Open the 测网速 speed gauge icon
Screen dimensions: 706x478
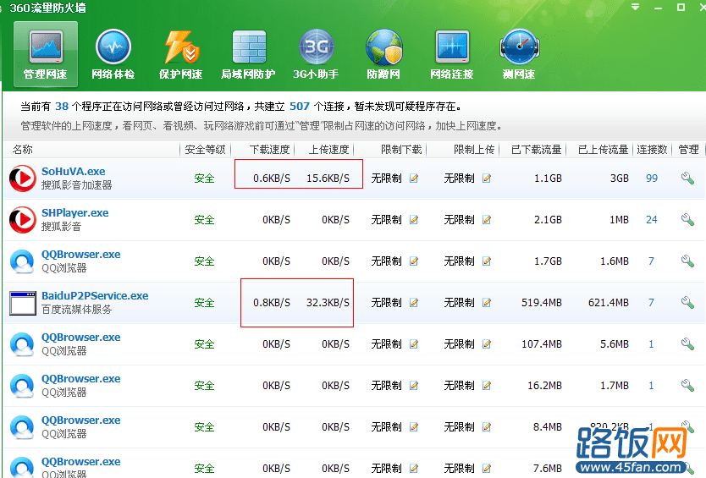(x=519, y=47)
